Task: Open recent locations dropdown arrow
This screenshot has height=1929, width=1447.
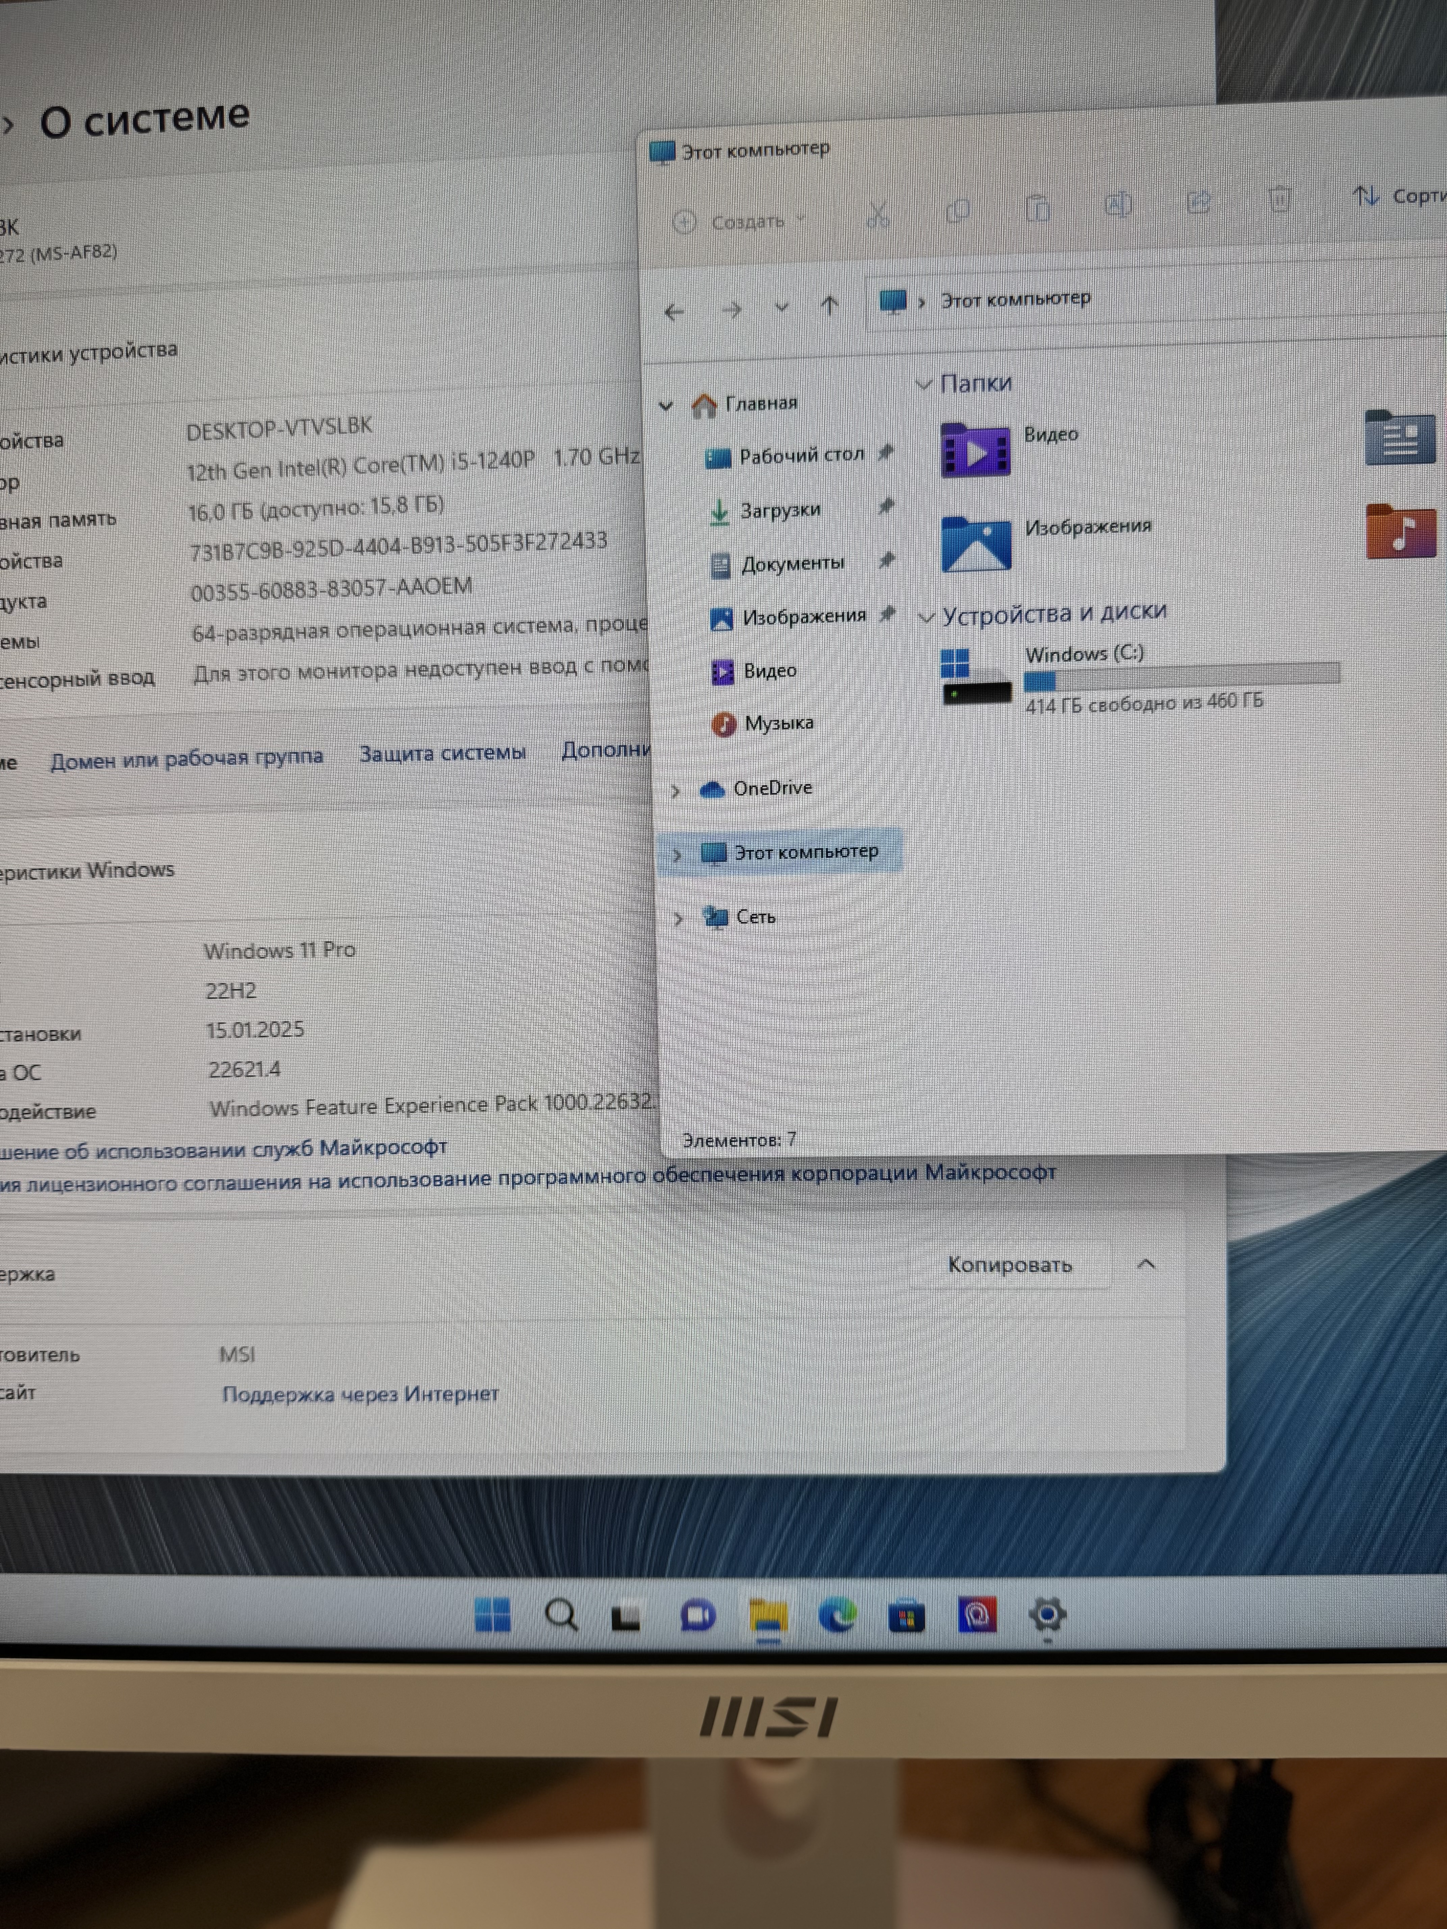Action: click(782, 307)
